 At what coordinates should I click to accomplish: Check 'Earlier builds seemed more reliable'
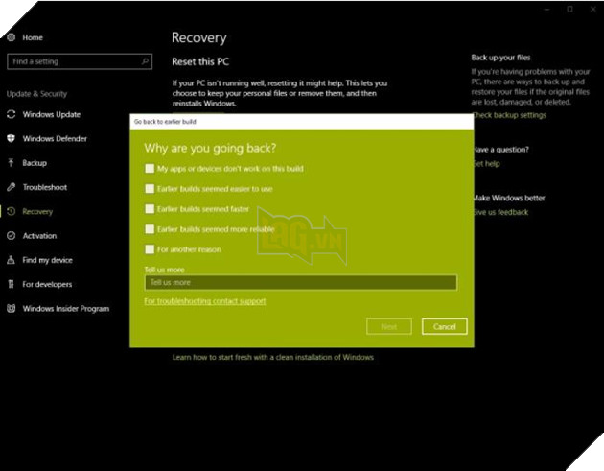coord(150,229)
